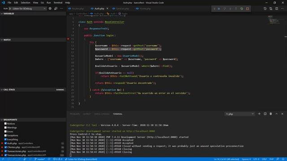The width and height of the screenshot is (287, 161).
Task: Change the UTF-8 encoding in status bar
Action: 256,159
